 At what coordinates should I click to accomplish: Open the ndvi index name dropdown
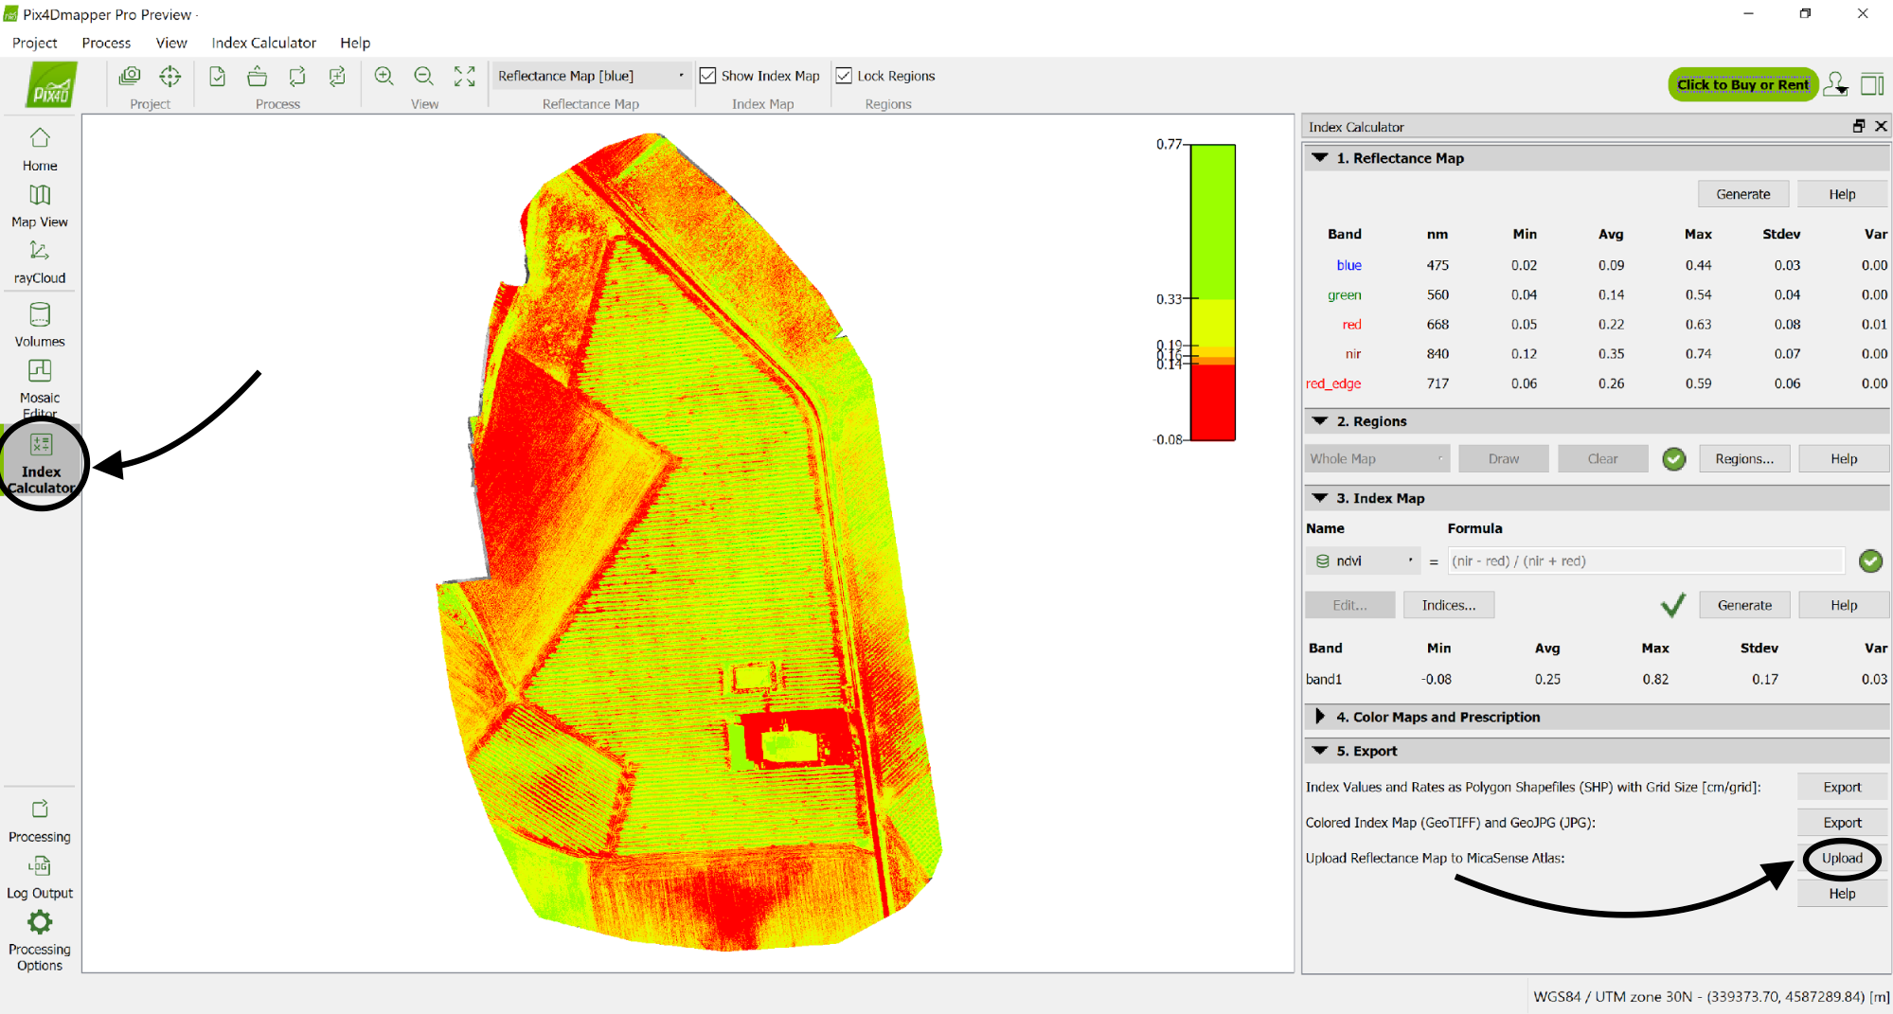pyautogui.click(x=1364, y=561)
